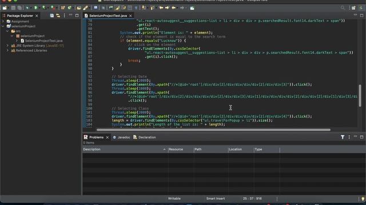Toggle Mark Occurrences highlighter icon
Image resolution: width=366 pixels, height=205 pixels.
(x=117, y=8)
